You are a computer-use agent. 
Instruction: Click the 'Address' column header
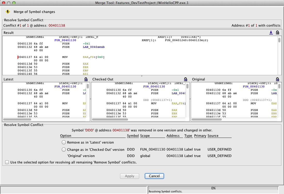pos(173,136)
